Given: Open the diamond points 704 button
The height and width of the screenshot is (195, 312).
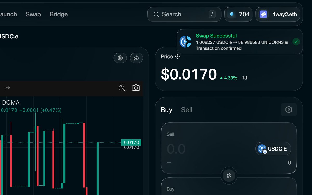Looking at the screenshot, I should tap(238, 14).
